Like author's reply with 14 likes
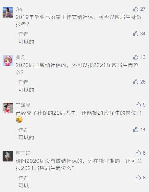Image resolution: width=149 pixels, height=192 pixels. point(136,130)
